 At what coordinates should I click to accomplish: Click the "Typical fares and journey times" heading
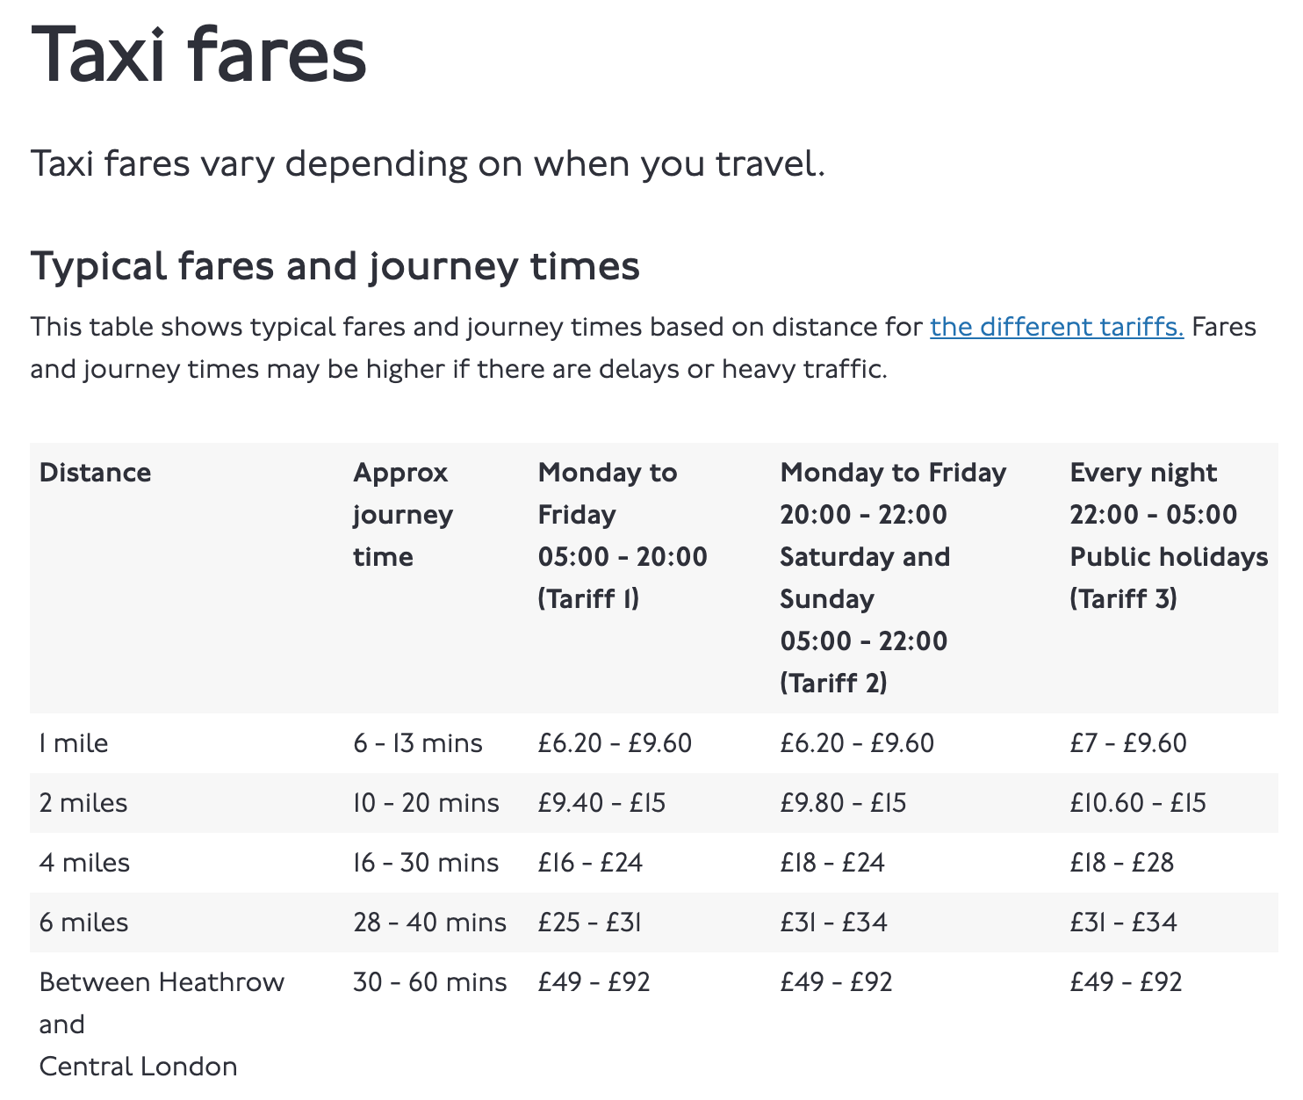tap(335, 266)
